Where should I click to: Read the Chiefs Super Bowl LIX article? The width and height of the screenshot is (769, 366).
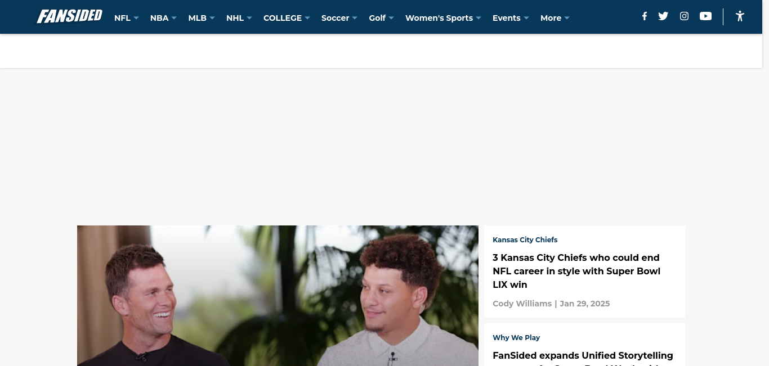coord(576,271)
